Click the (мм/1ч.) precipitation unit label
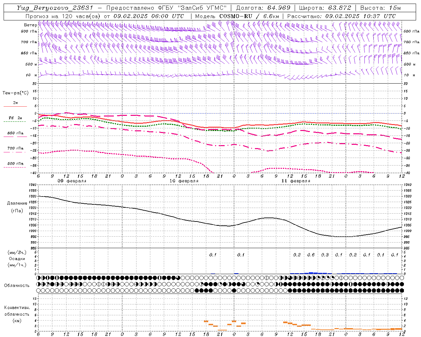Screen dimensions: 421x337 17,265
